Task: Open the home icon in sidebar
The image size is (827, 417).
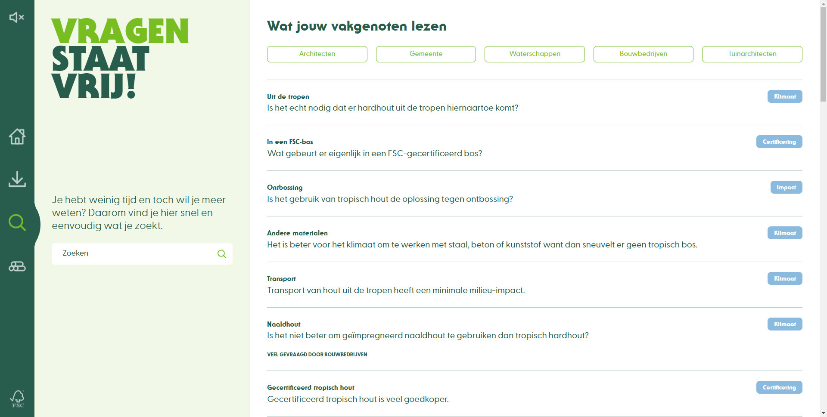Action: click(x=17, y=136)
